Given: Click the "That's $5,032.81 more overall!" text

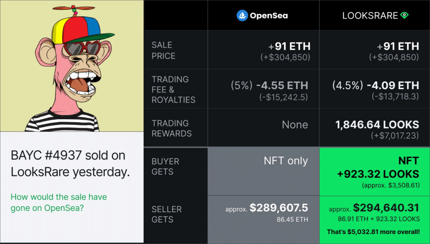Looking at the screenshot, I should coord(373,232).
